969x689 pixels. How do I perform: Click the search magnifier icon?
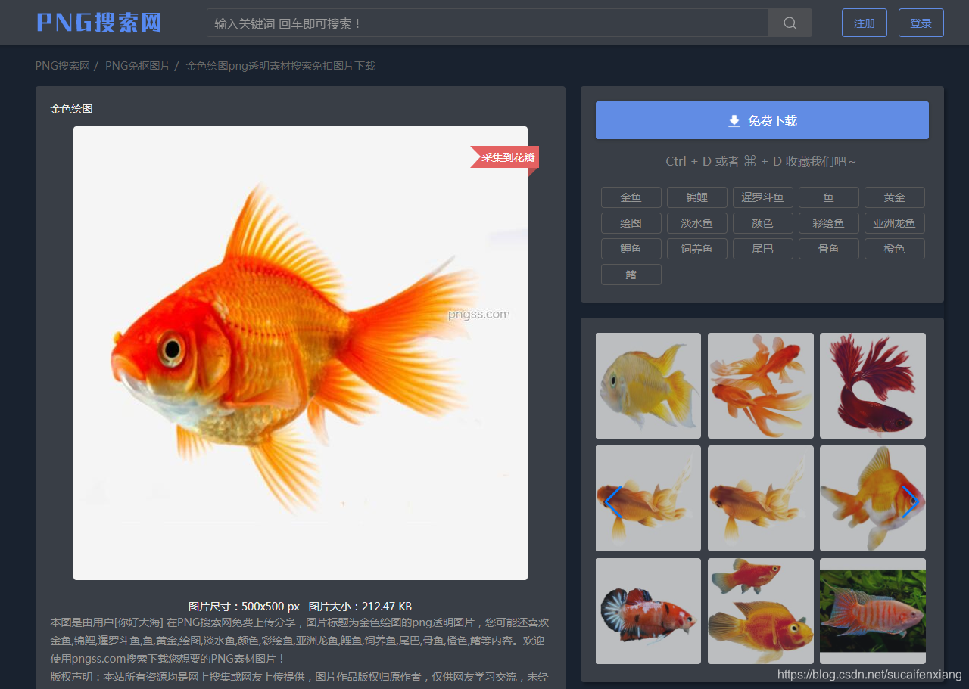[790, 22]
